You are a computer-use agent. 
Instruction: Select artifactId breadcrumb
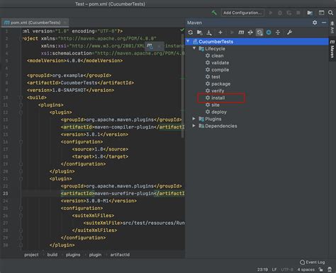point(120,255)
